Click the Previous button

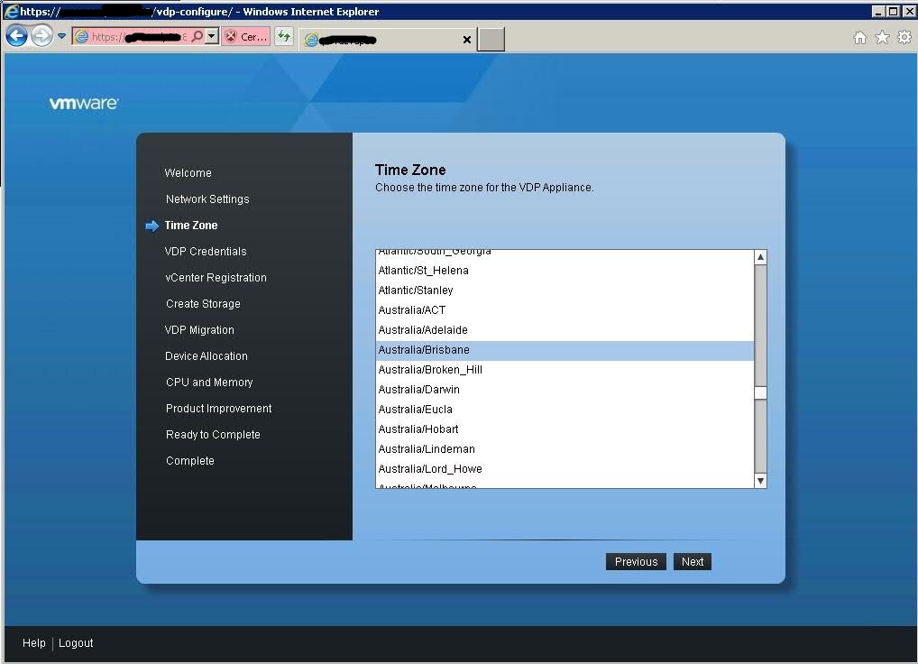click(x=636, y=561)
